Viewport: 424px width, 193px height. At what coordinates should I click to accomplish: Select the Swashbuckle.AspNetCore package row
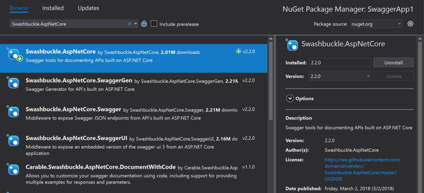(134, 59)
